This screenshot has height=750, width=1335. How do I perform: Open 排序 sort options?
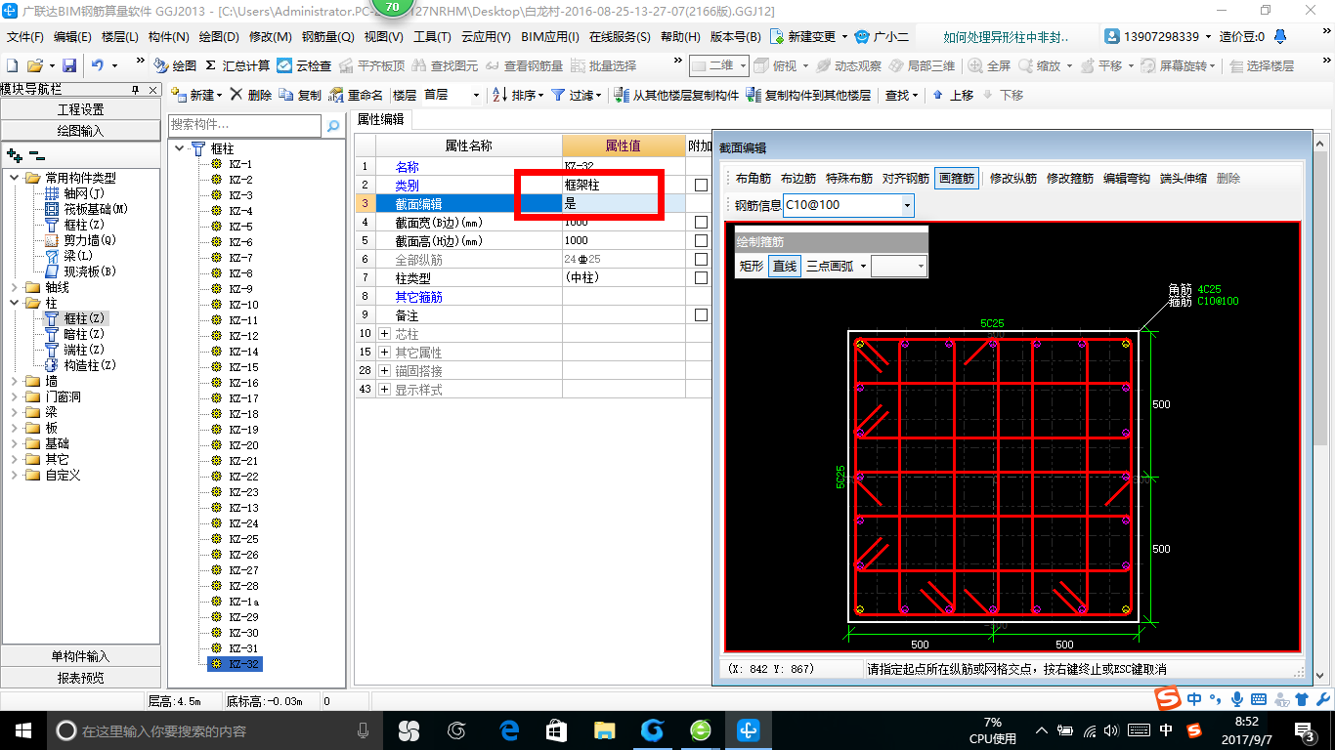tap(517, 95)
